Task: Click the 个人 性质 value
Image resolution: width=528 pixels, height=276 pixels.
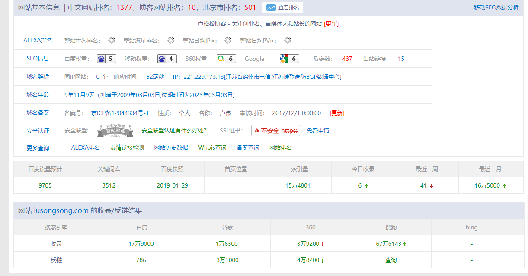Action: pos(184,113)
